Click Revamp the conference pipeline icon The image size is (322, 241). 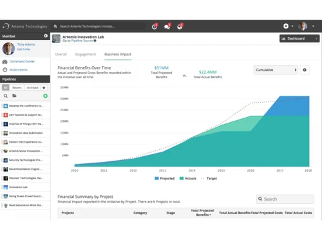coord(6,106)
